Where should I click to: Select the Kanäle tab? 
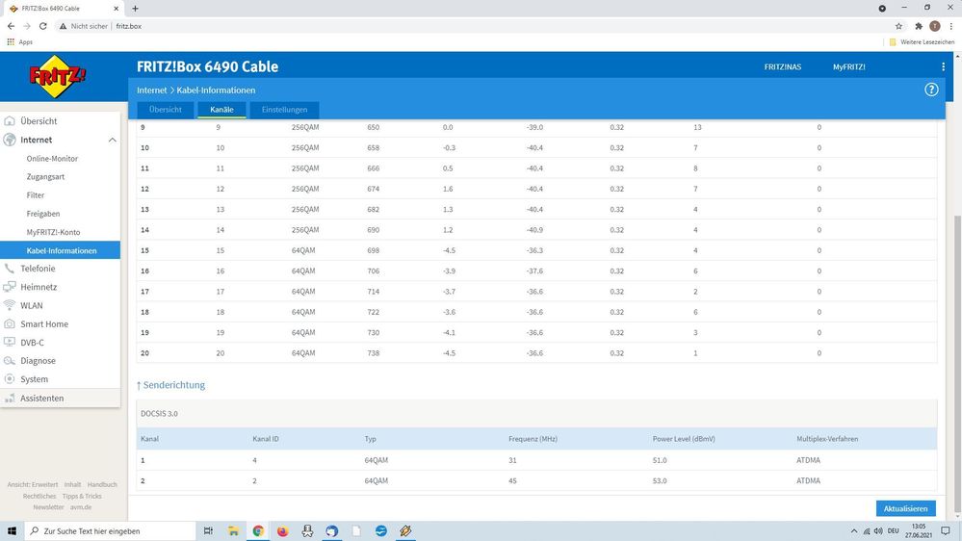pos(221,110)
